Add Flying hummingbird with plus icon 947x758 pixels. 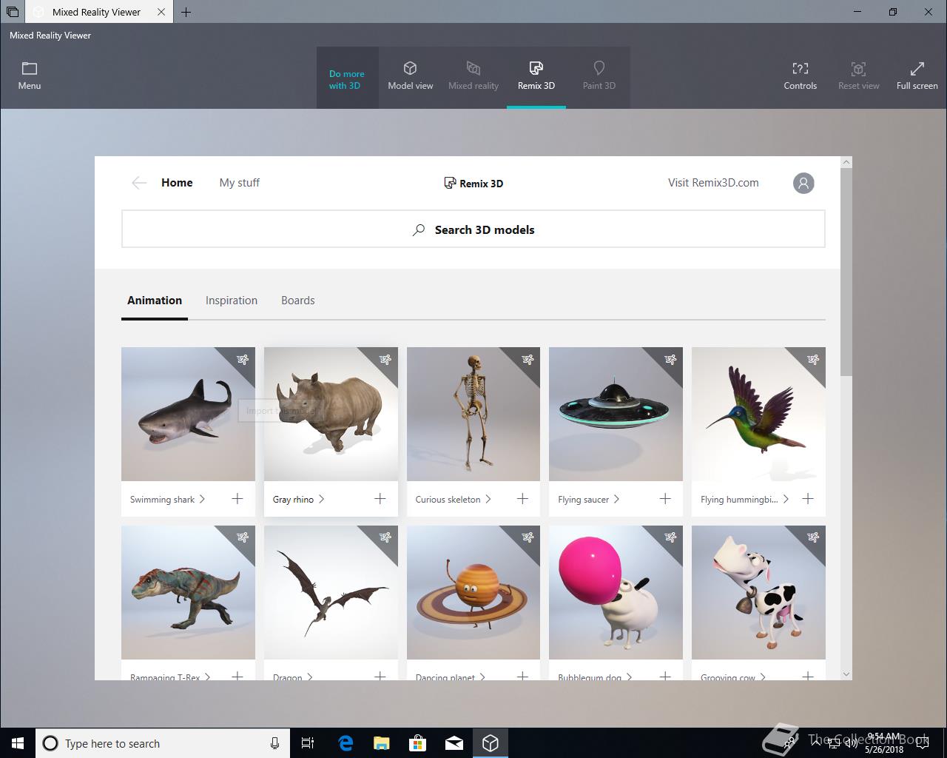pos(808,499)
